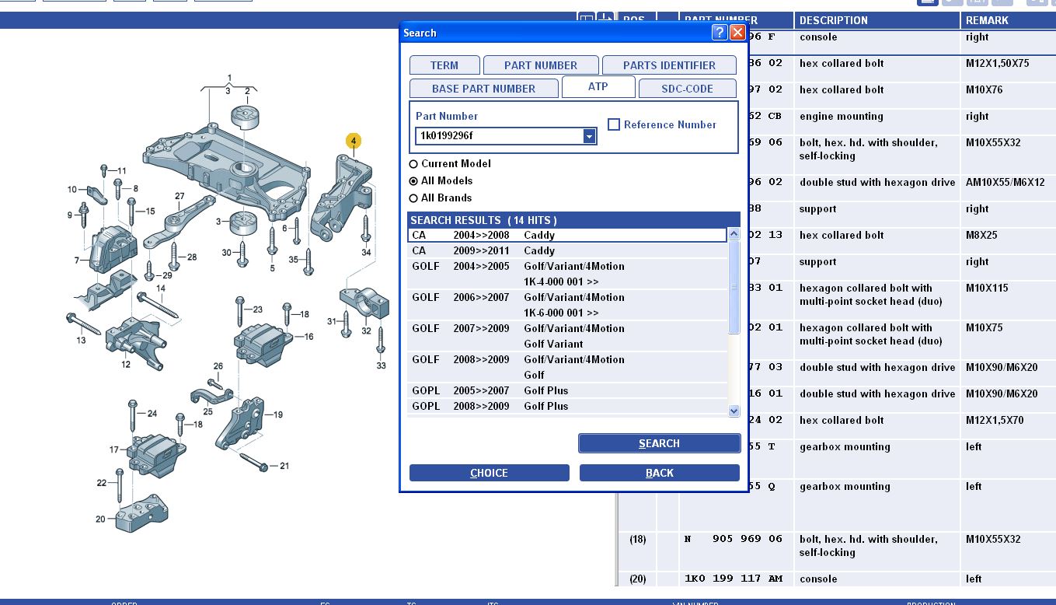Click callout number 27 on the diagram

point(179,196)
